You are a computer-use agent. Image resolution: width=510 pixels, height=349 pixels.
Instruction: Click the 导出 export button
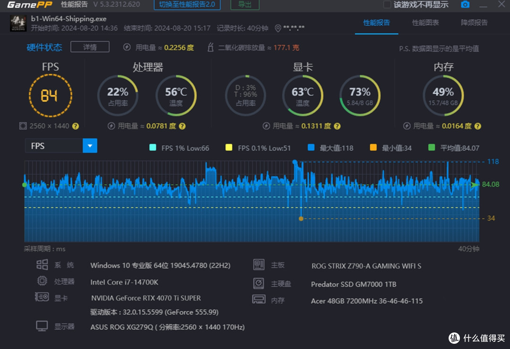click(245, 5)
